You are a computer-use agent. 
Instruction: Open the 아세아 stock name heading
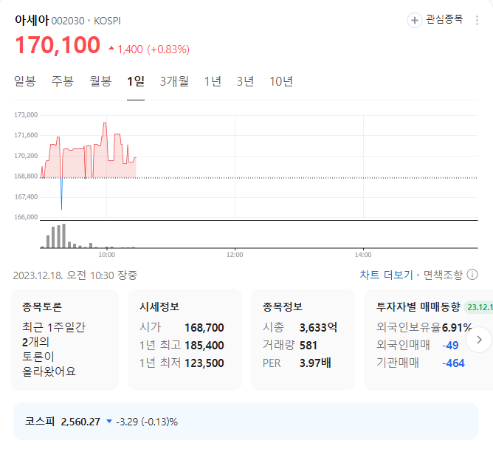point(32,21)
